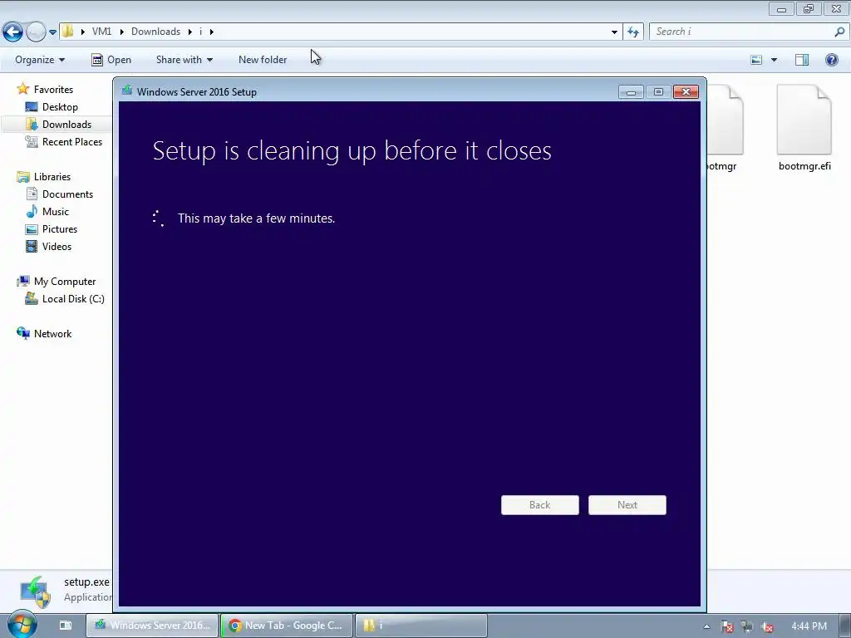Open Explorer help icon
This screenshot has height=638, width=851.
[x=831, y=60]
